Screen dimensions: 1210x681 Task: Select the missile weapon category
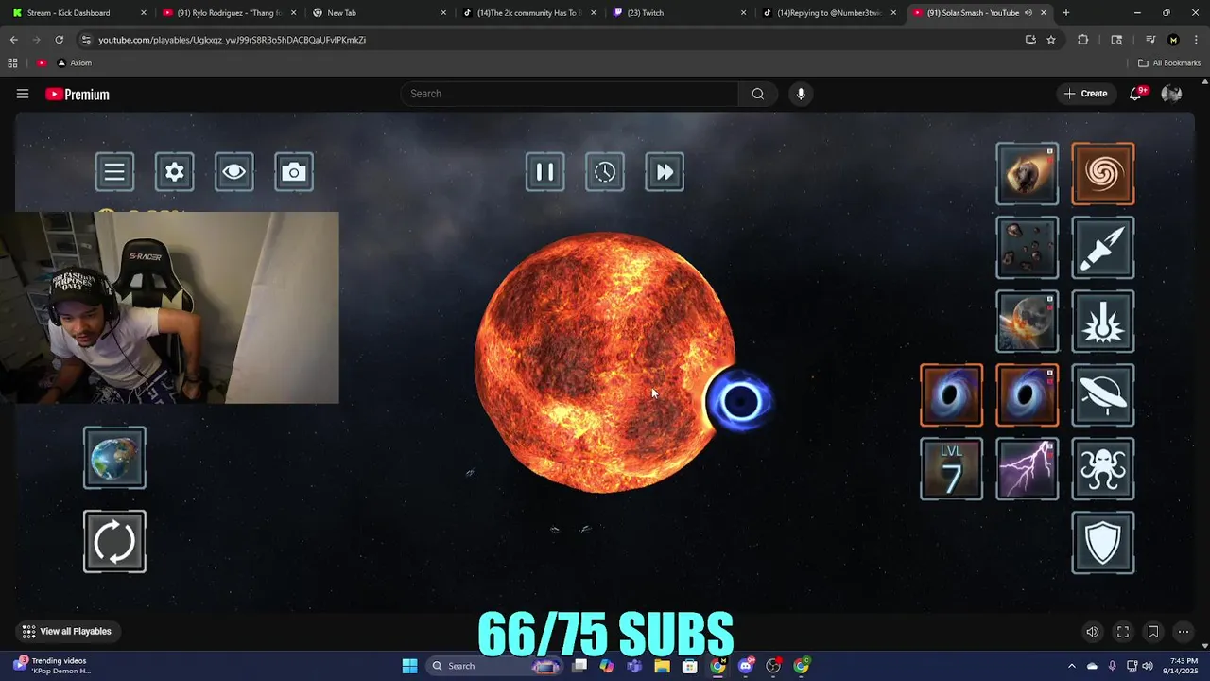[1103, 248]
